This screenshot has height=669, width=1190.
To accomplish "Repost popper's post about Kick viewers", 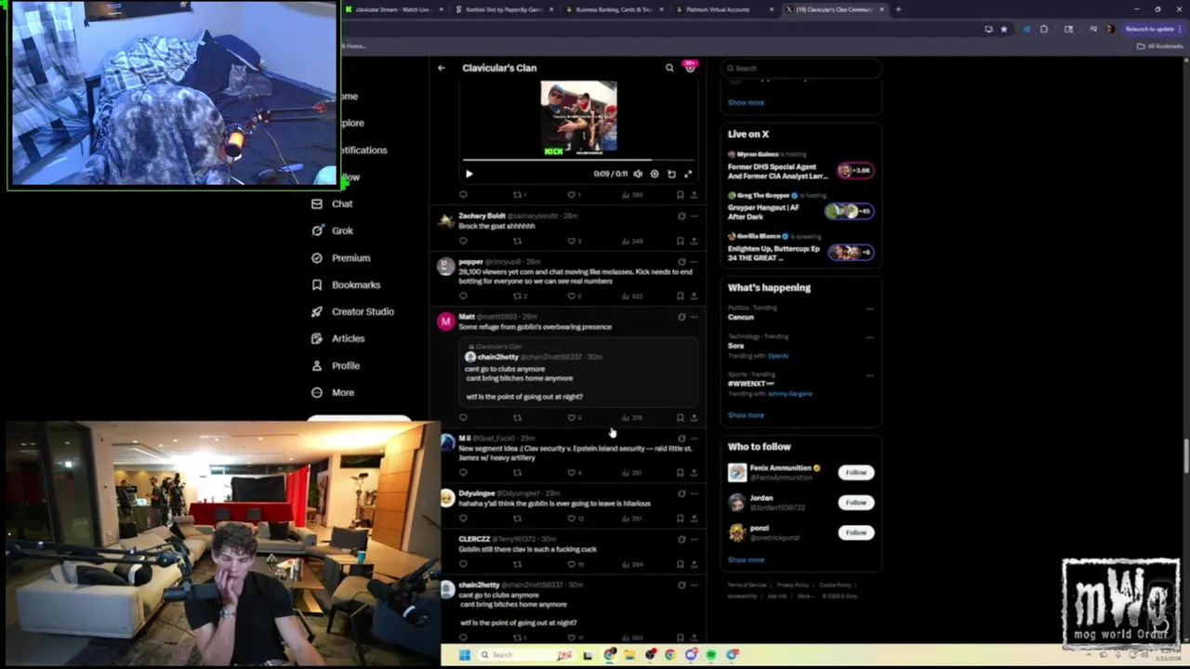I will (518, 296).
